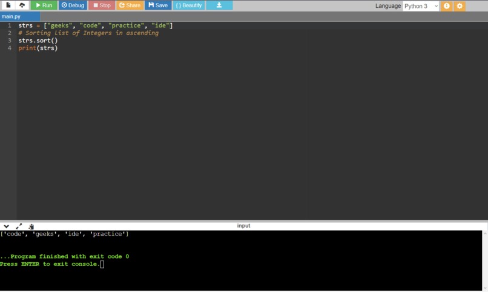Click line number 4 in gutter
This screenshot has width=488, height=292.
pos(10,48)
